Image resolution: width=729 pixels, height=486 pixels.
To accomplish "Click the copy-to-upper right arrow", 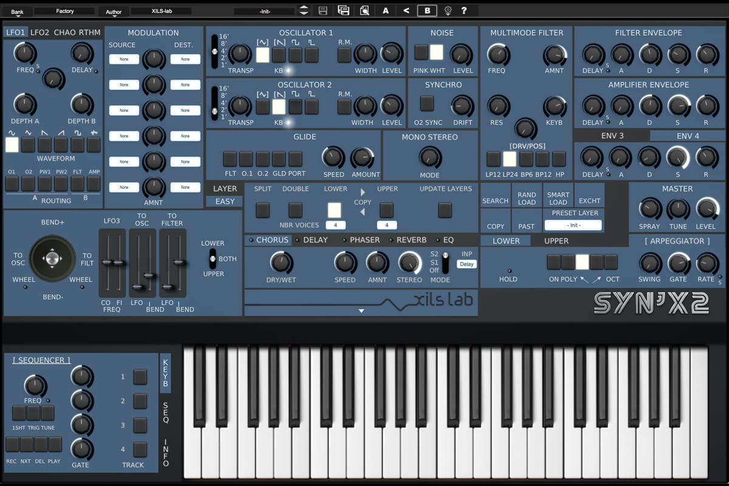I will coord(363,193).
